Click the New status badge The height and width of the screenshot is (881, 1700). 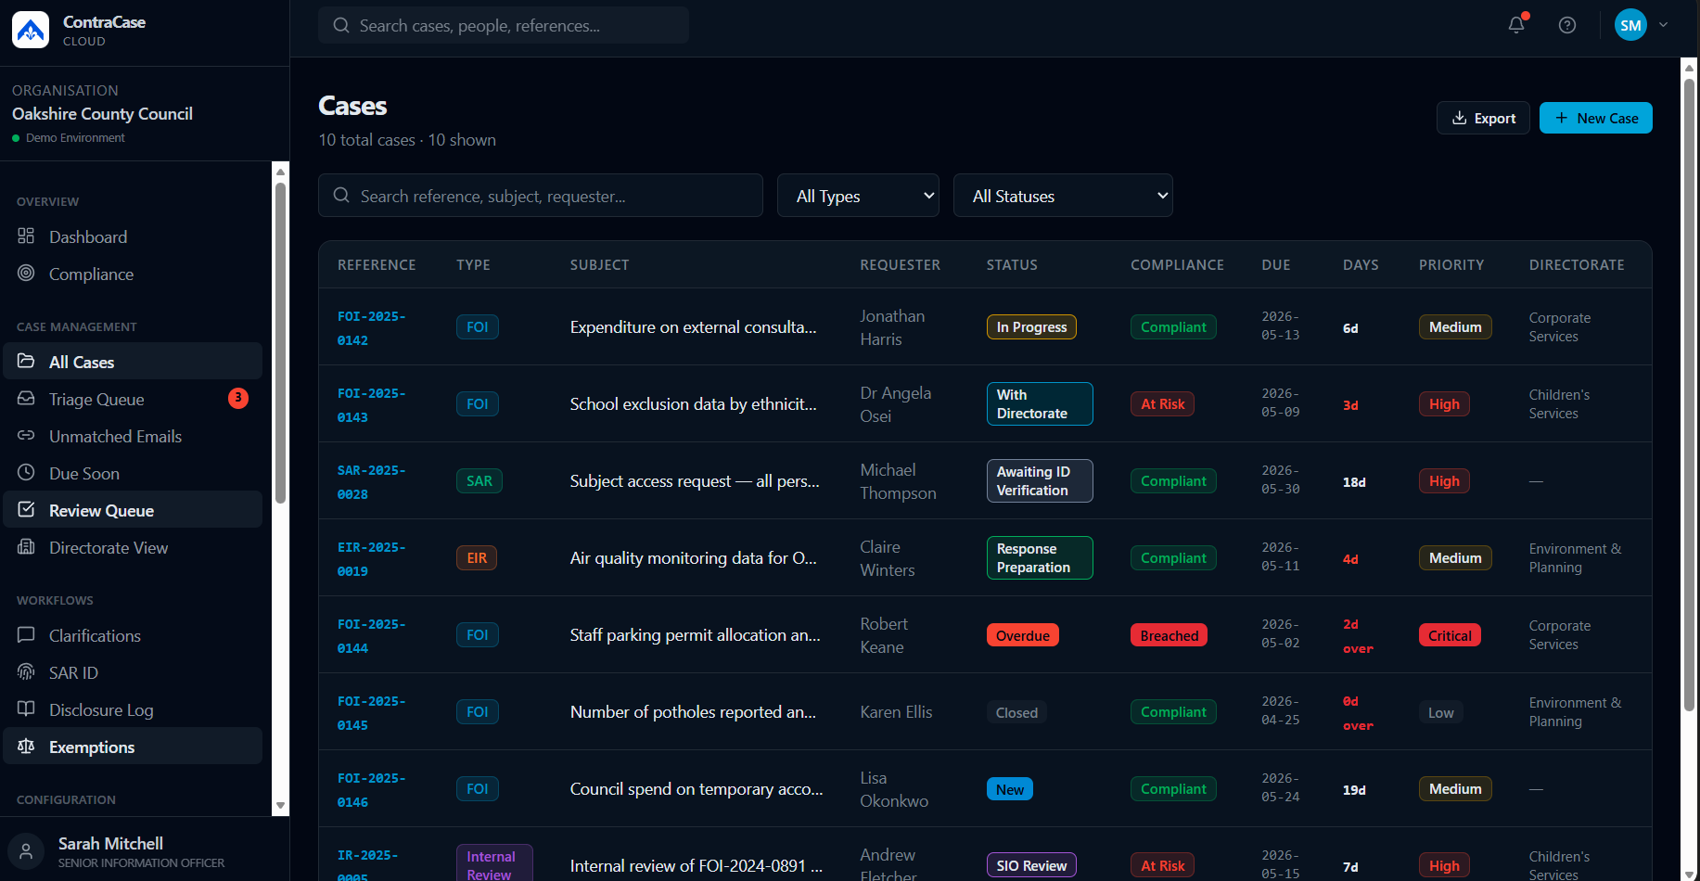(x=1010, y=789)
